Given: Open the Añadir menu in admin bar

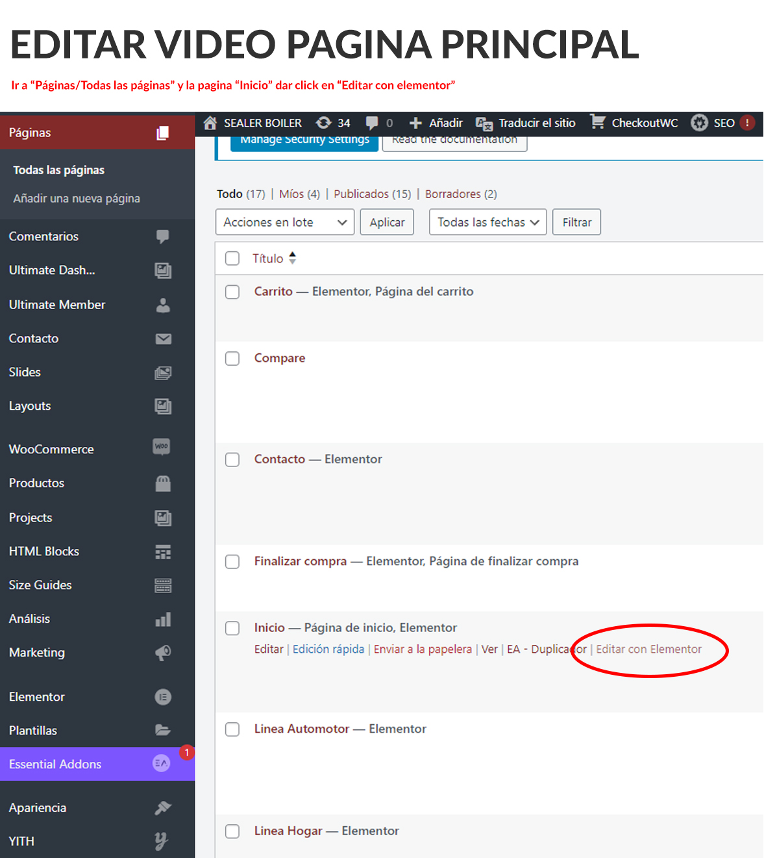Looking at the screenshot, I should click(x=436, y=123).
